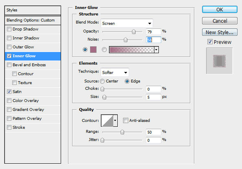Uncheck the Satin checkbox
Viewport: 242px width, 169px height.
coord(9,91)
